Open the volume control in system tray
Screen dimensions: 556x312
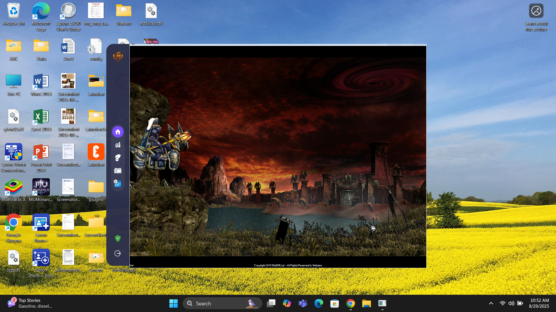(x=511, y=303)
